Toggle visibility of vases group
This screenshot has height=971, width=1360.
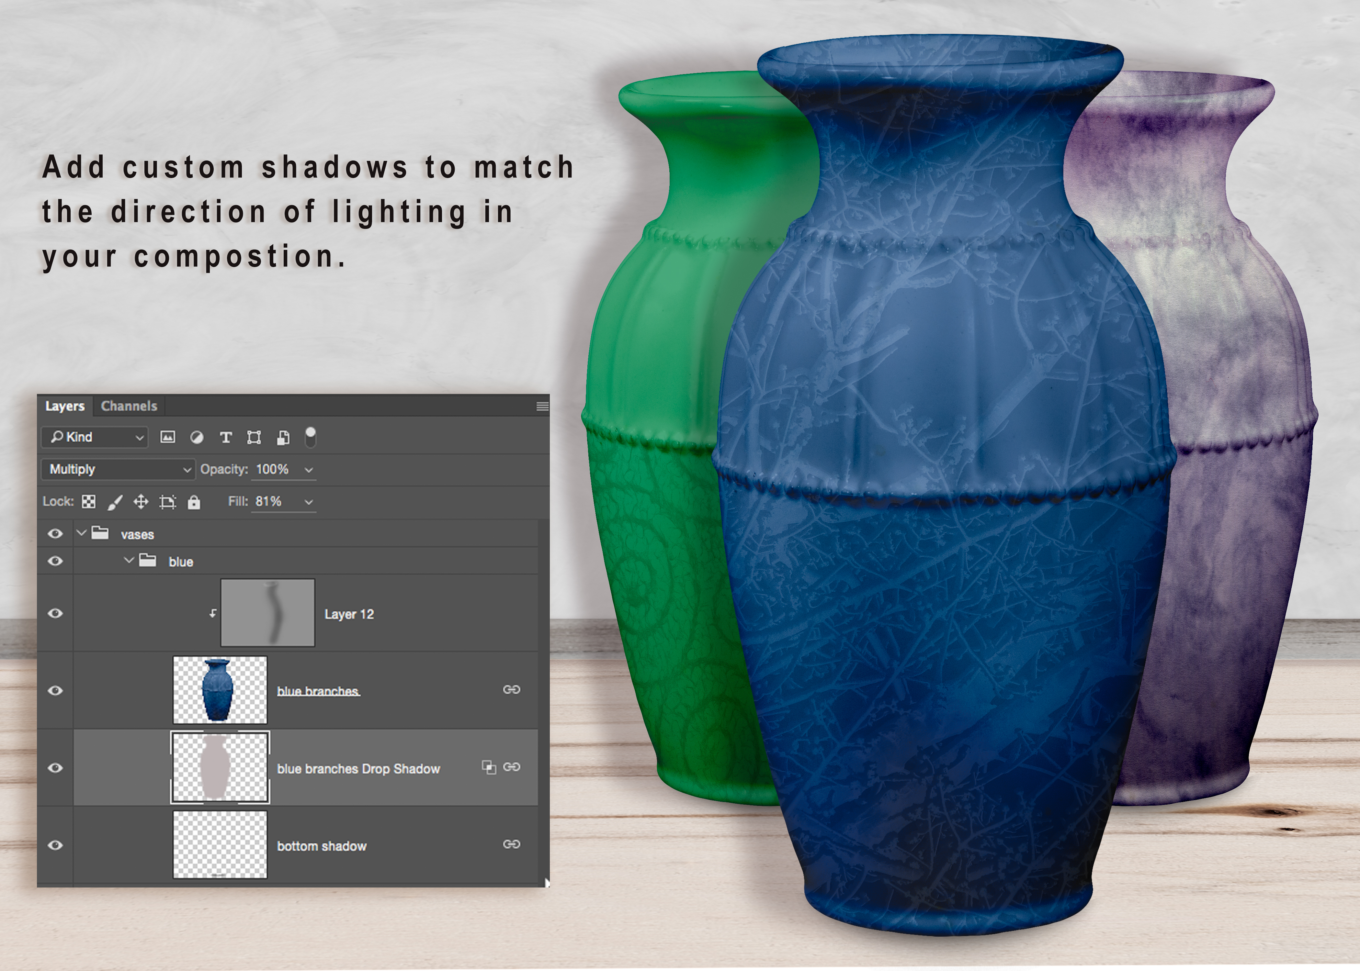55,533
